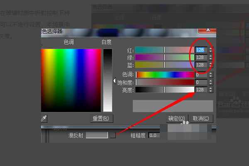Click the whiteness 白度 vertical bar
This screenshot has width=249, height=166.
(107, 81)
